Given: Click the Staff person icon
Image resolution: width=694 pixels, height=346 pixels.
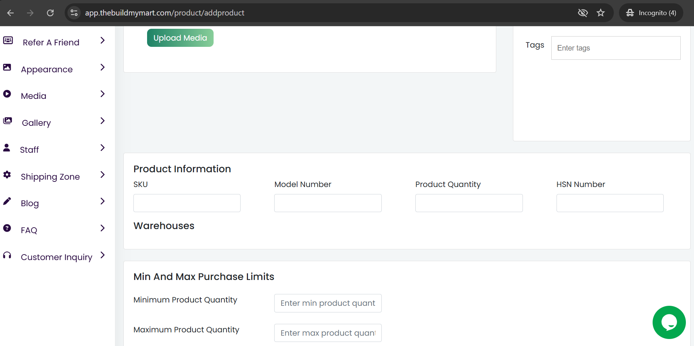Looking at the screenshot, I should coord(7,148).
